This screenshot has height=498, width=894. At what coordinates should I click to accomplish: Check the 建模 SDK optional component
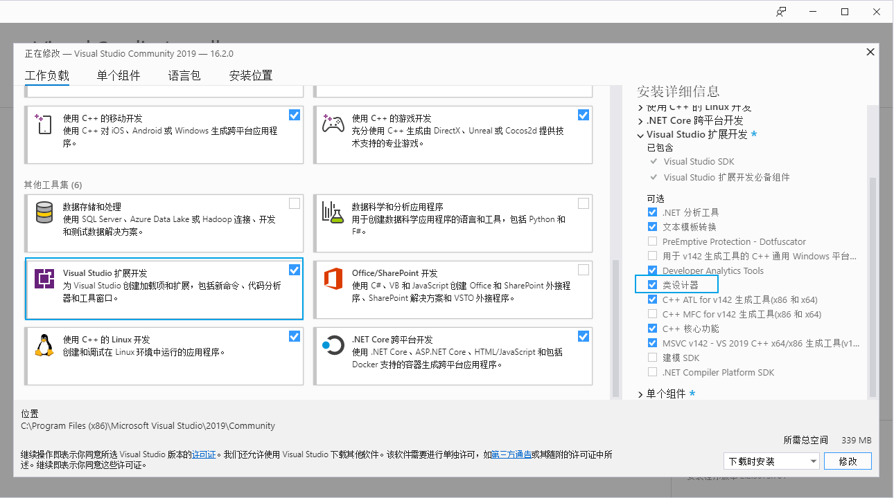(652, 357)
